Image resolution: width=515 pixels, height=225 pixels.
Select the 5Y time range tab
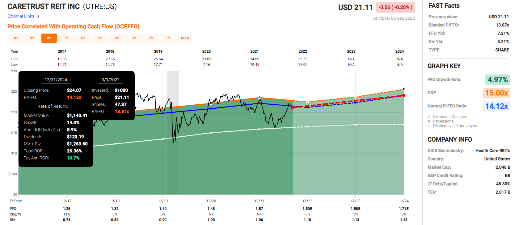point(100,38)
